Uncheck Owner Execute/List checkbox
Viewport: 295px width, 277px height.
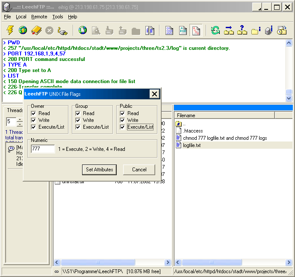click(33, 127)
